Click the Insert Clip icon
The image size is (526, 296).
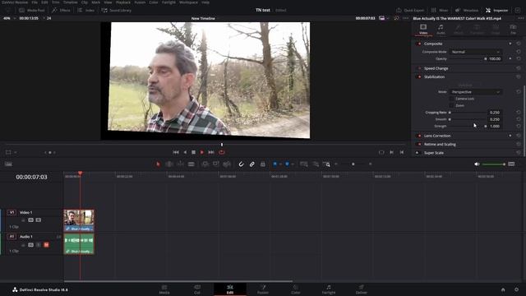pos(205,164)
